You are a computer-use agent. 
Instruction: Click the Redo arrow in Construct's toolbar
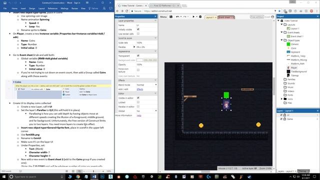184,16
